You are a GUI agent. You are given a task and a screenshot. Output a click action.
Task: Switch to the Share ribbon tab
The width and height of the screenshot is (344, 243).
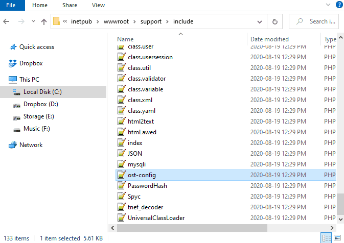pos(70,5)
